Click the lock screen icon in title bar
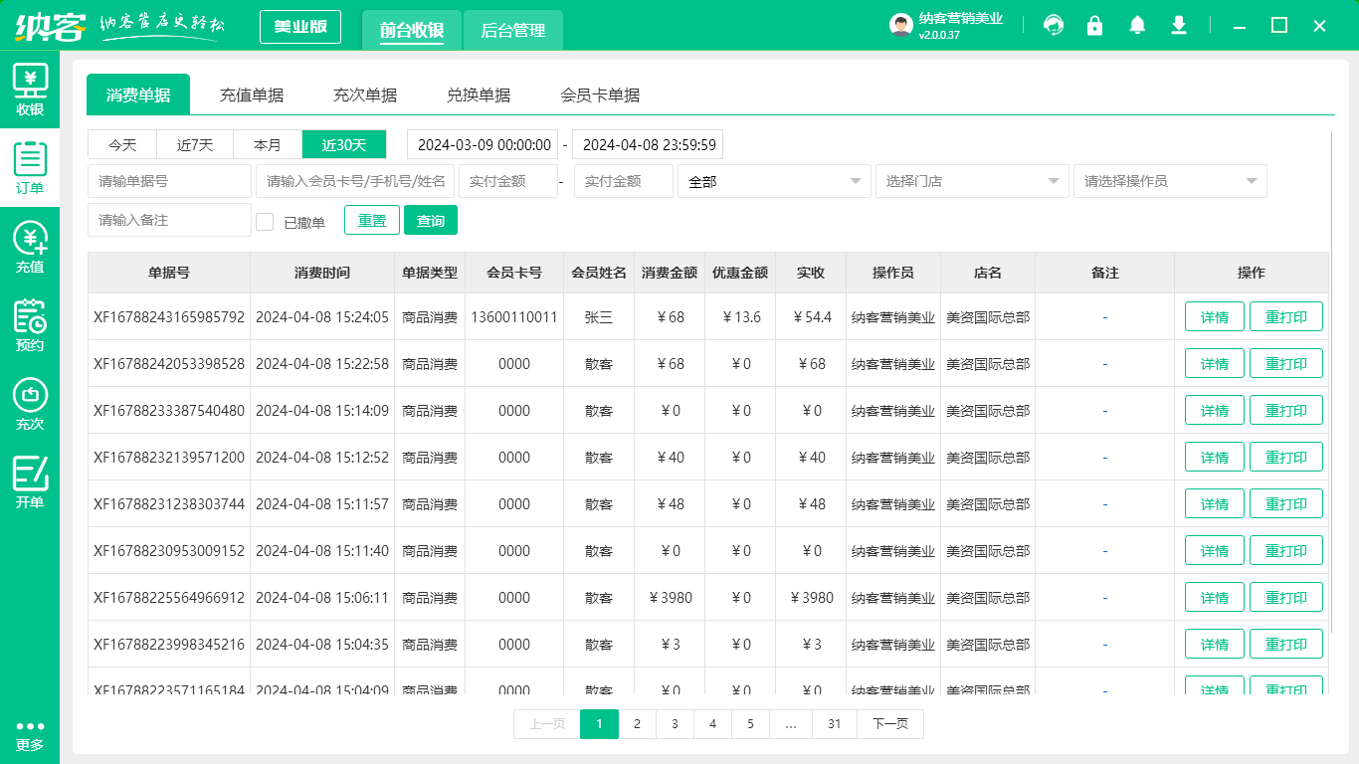This screenshot has width=1359, height=764. [x=1094, y=25]
